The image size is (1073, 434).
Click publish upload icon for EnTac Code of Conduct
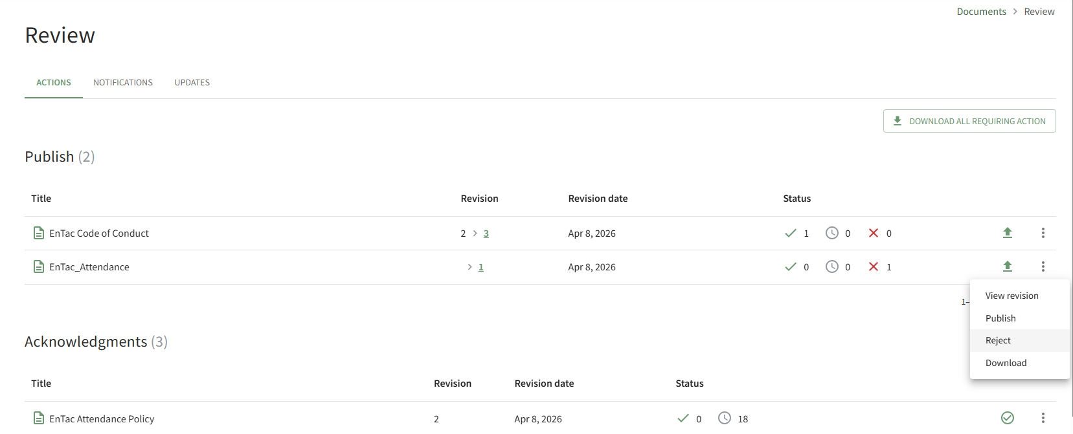click(x=1007, y=233)
